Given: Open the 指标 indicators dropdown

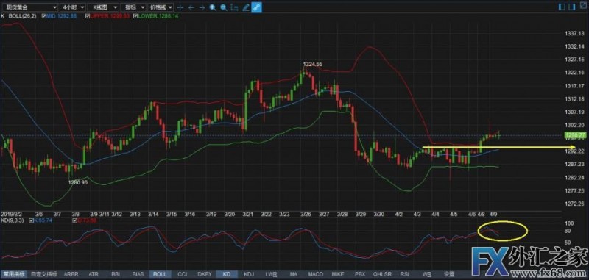Looking at the screenshot, I should coord(134,7).
